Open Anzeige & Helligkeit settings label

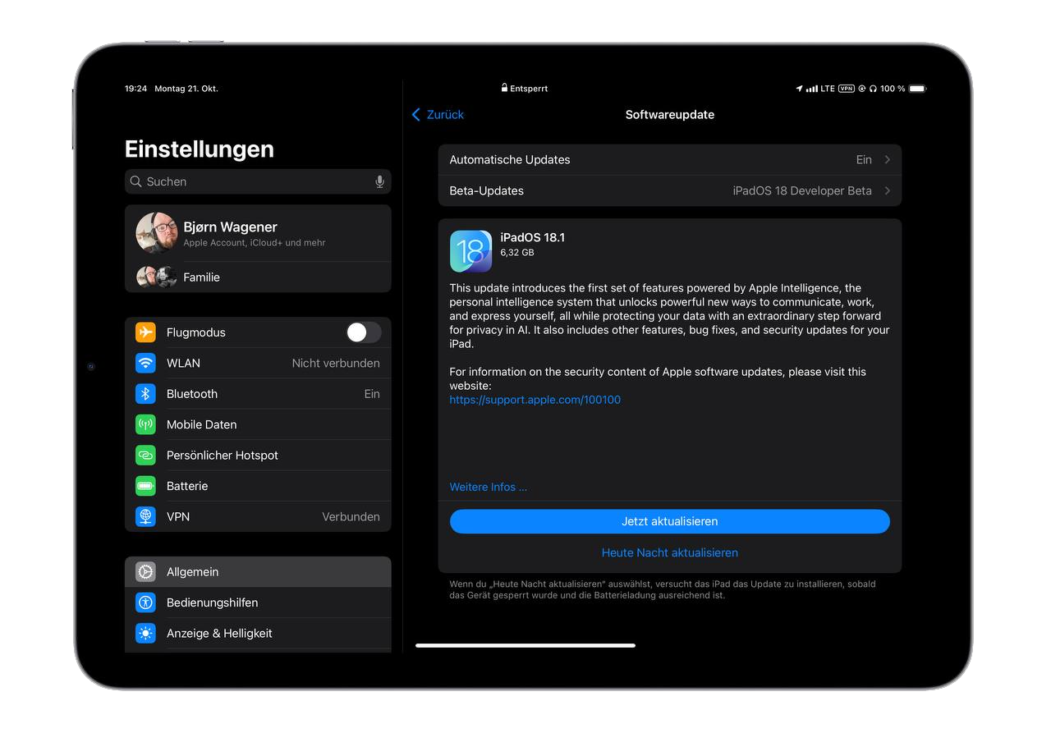click(219, 633)
